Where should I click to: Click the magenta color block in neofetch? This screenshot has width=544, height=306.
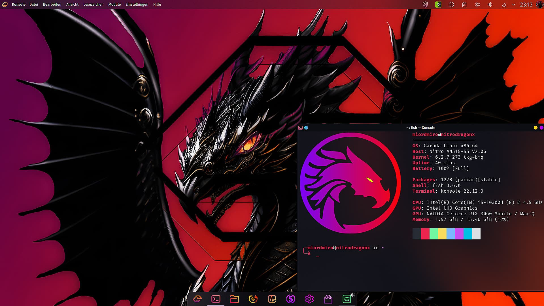click(459, 234)
